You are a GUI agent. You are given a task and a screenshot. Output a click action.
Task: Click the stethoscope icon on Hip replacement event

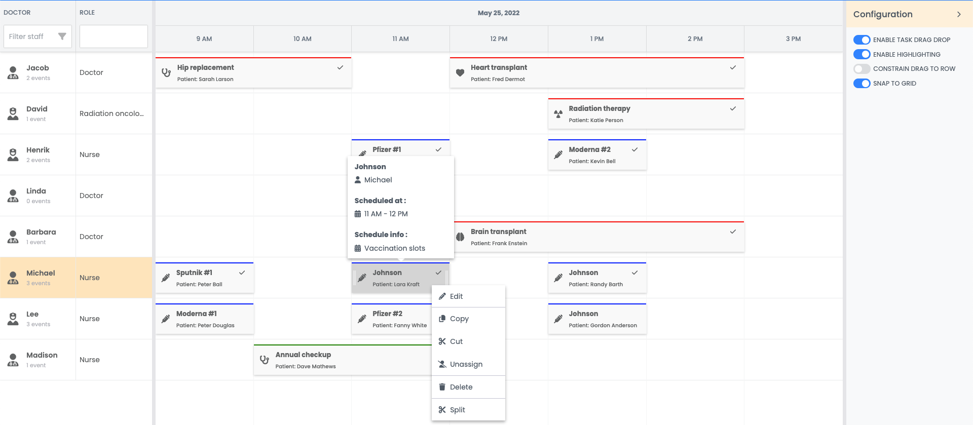pos(166,72)
